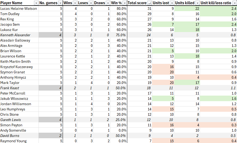The width and height of the screenshot is (237, 143).
Task: Click Jacopo Sem's green units lost cell
Action: point(163,24)
